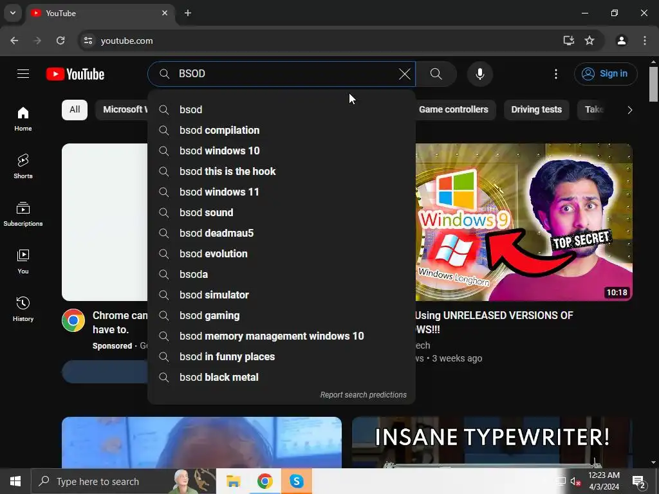View site information icon in address bar
The image size is (659, 494).
point(88,41)
